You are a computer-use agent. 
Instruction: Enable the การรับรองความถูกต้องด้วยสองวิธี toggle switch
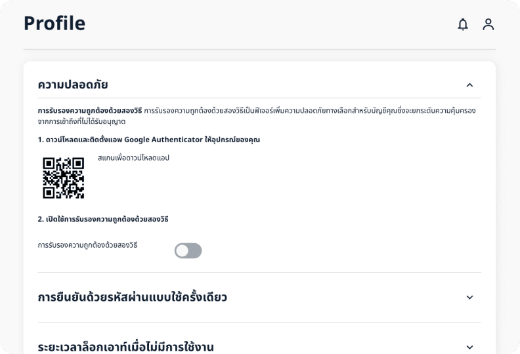tap(188, 250)
